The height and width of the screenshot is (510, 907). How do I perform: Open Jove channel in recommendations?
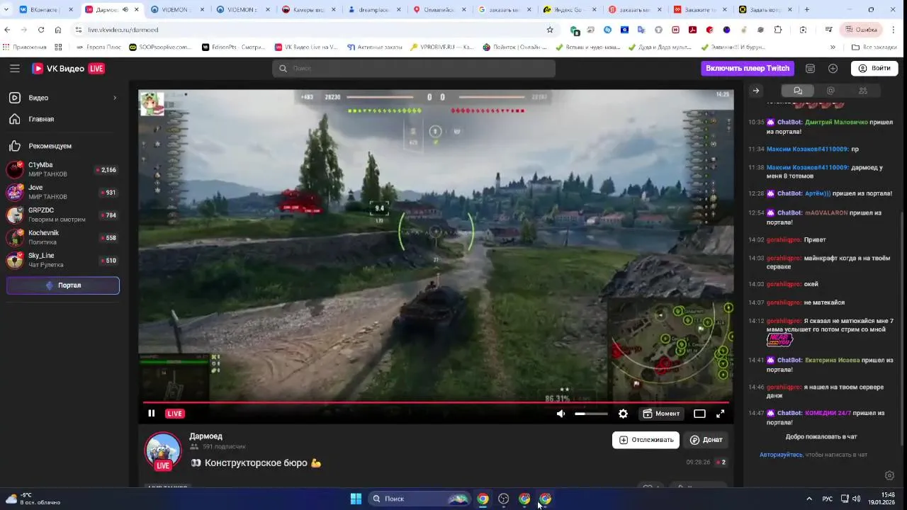pos(62,193)
